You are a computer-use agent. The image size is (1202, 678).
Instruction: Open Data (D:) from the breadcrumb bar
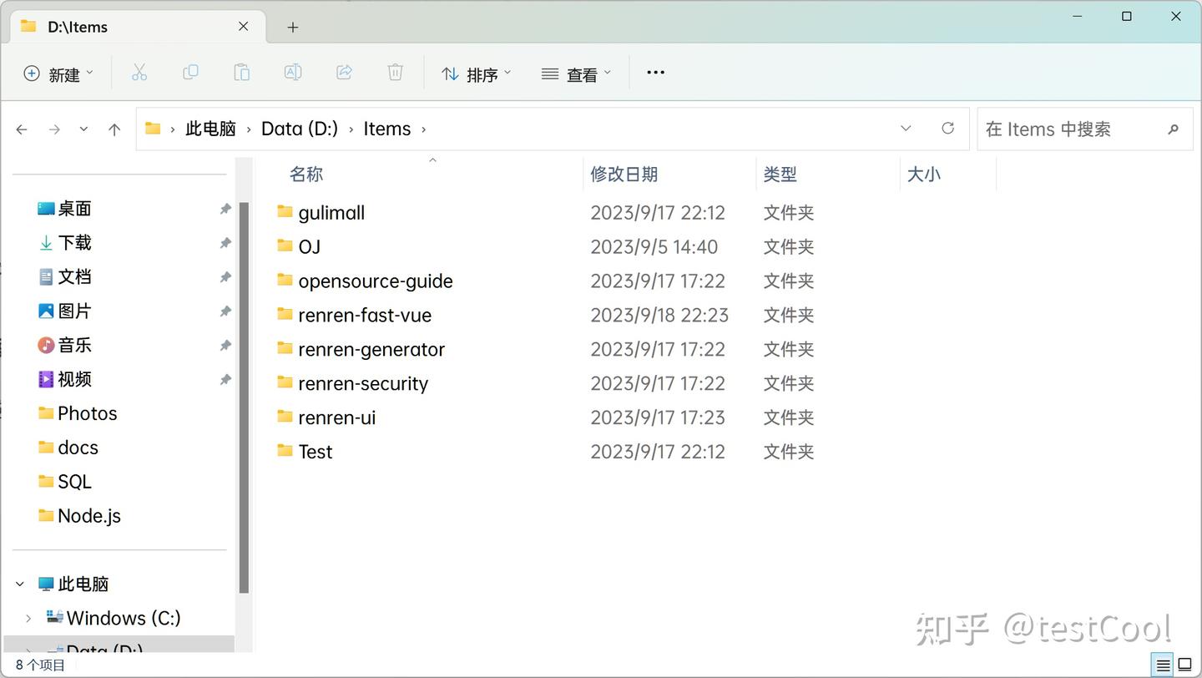coord(299,129)
